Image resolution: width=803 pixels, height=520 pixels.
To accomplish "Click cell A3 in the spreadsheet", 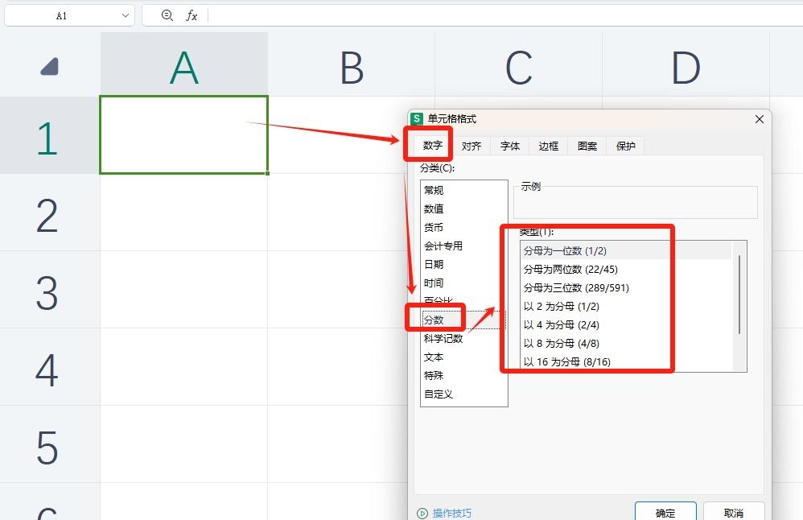I will click(183, 290).
